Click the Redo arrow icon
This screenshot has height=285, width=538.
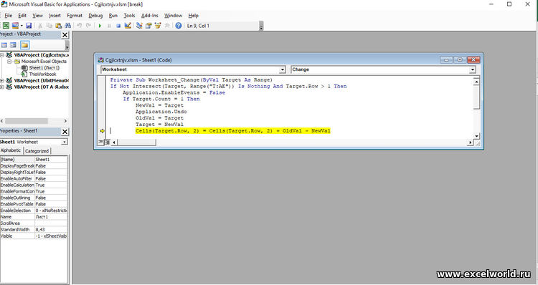click(x=88, y=26)
